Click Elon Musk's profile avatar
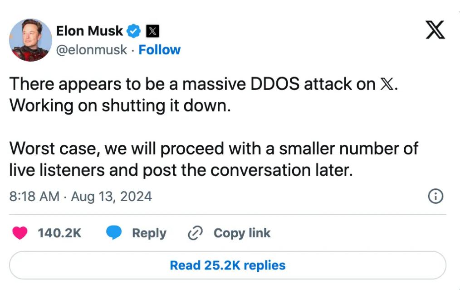Viewport: 460px width, 293px height. point(31,40)
